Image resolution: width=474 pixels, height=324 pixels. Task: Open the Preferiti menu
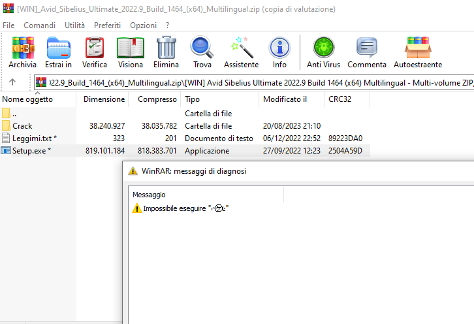click(107, 25)
